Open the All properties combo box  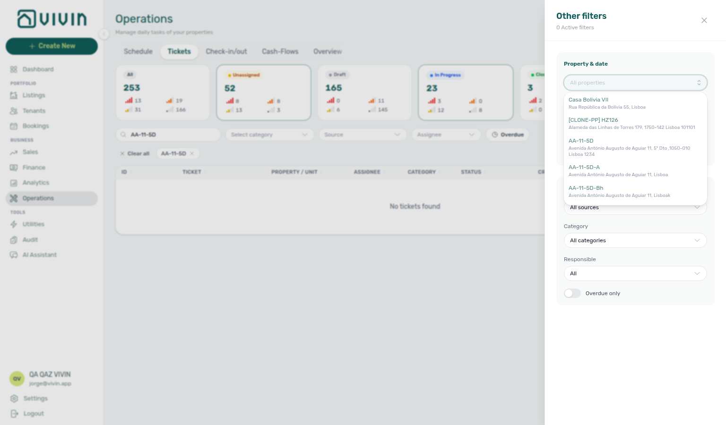(x=635, y=83)
